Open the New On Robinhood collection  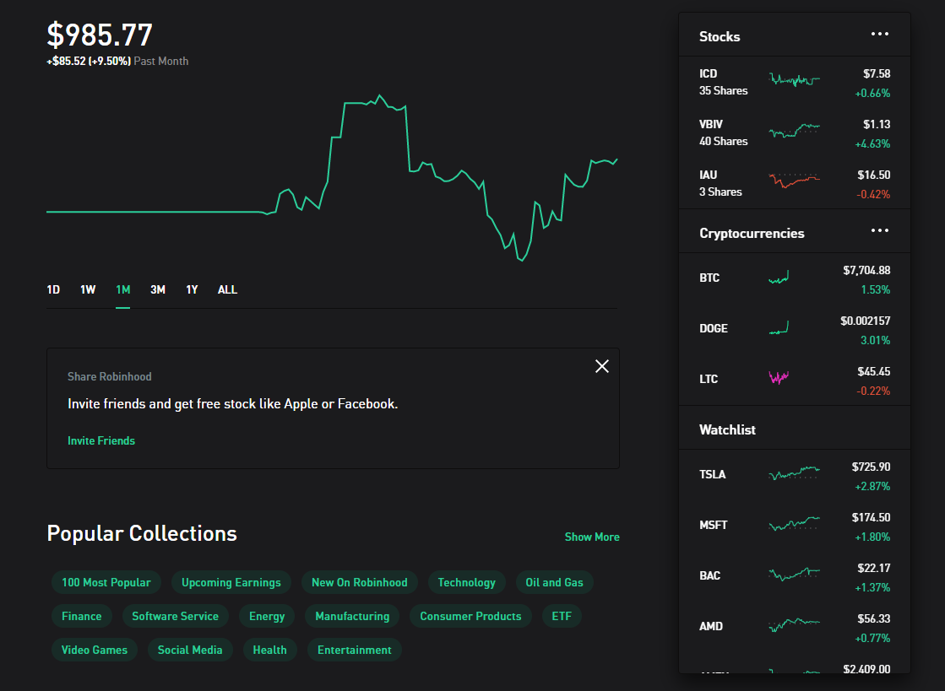pos(359,582)
